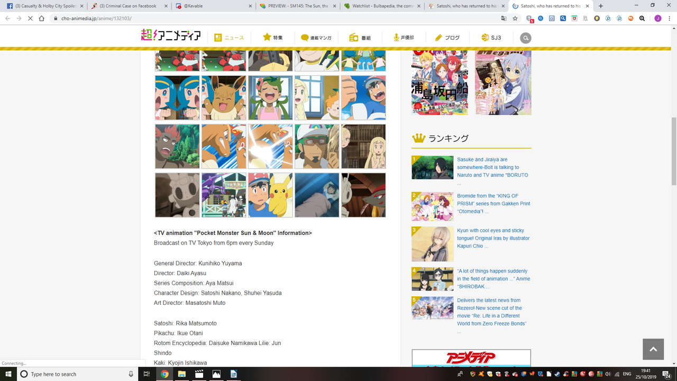Click the browser home button
The width and height of the screenshot is (677, 381).
point(42,18)
